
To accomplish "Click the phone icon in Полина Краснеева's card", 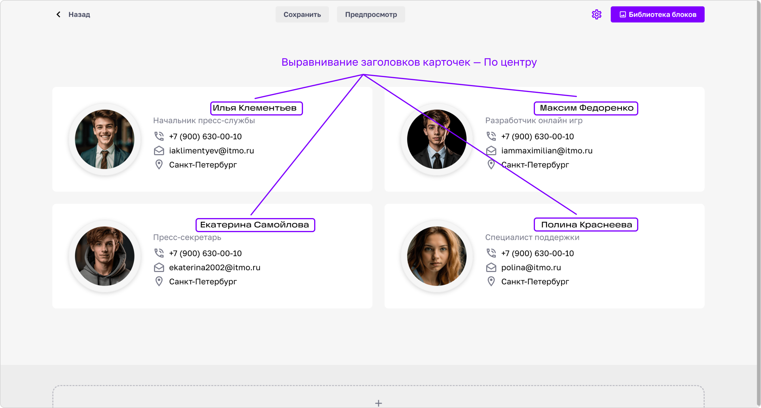I will click(491, 253).
